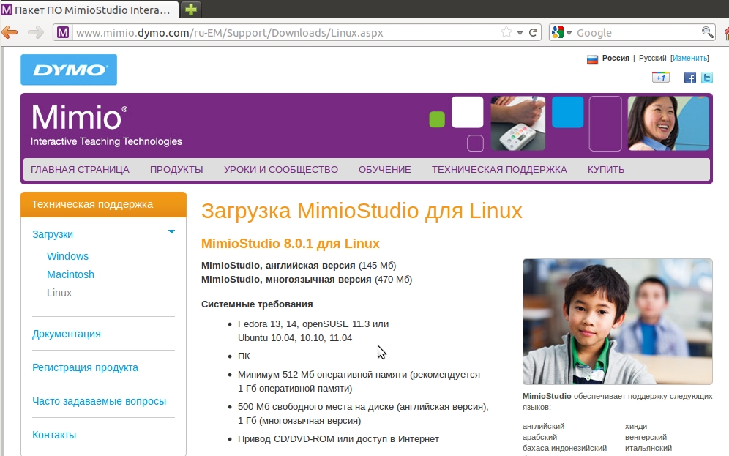The height and width of the screenshot is (456, 729).
Task: Open the Контакты sidebar link
Action: (54, 435)
